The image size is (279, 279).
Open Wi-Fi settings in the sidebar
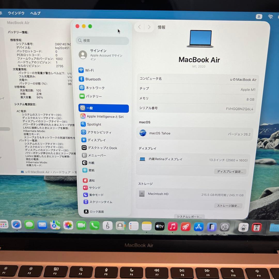point(90,70)
